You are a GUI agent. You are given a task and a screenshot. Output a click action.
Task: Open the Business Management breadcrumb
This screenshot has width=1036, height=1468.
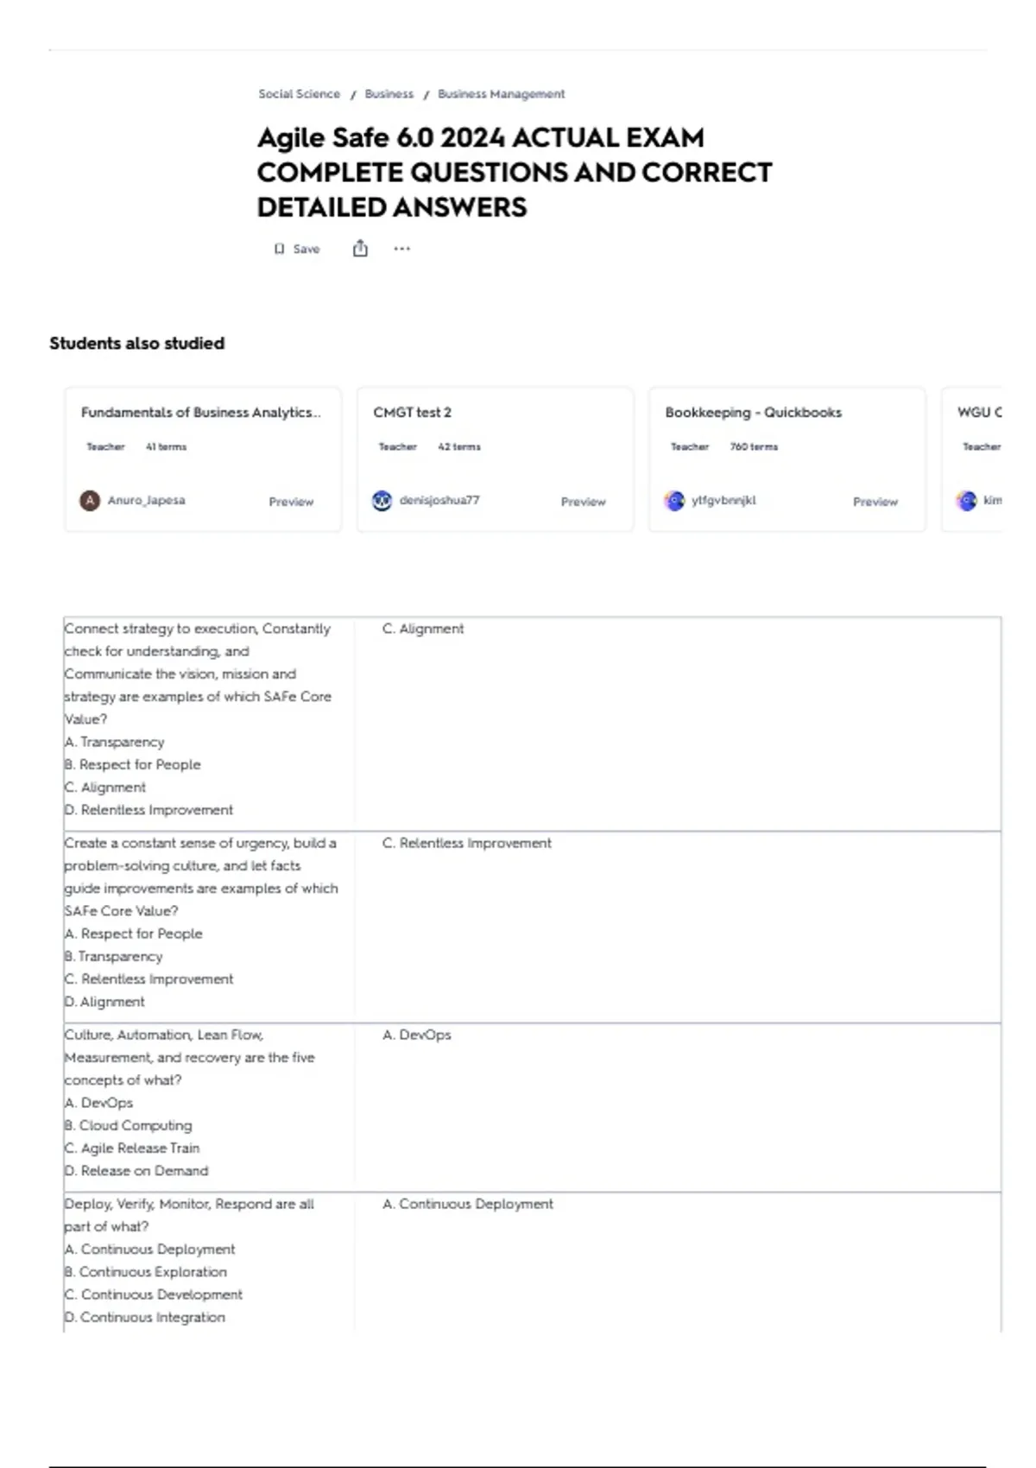[x=501, y=94]
